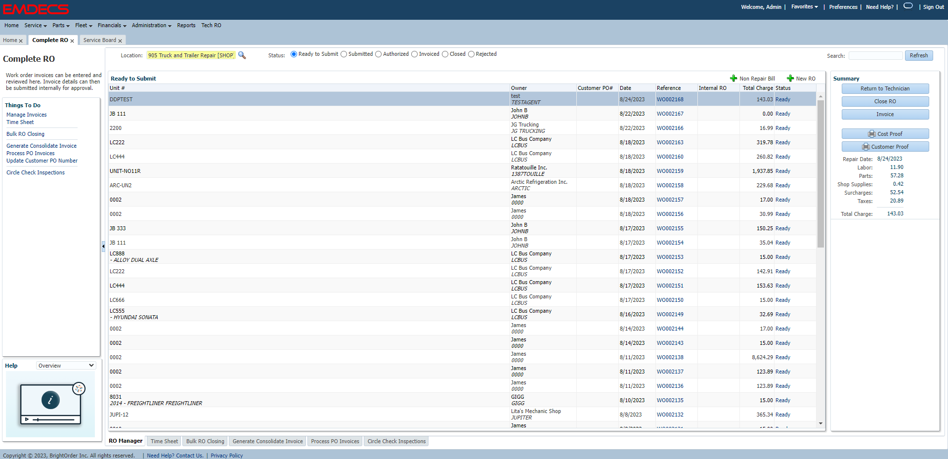Click the green plus New RO icon
Image resolution: width=948 pixels, height=459 pixels.
coord(790,78)
